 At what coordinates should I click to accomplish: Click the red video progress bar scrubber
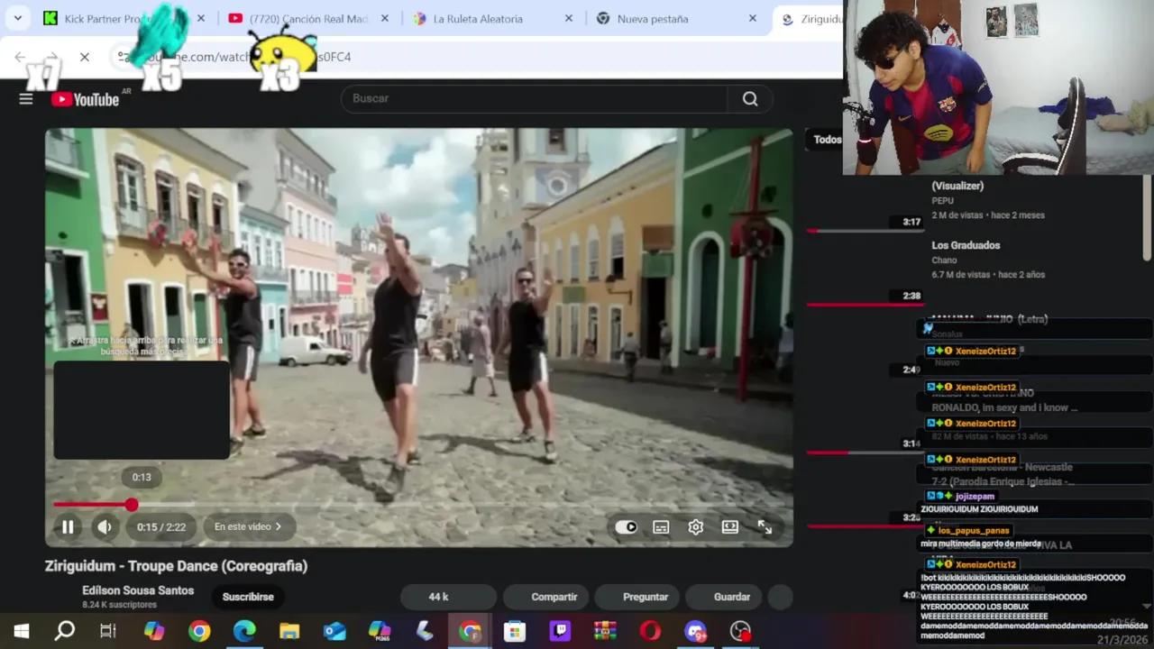tap(132, 505)
